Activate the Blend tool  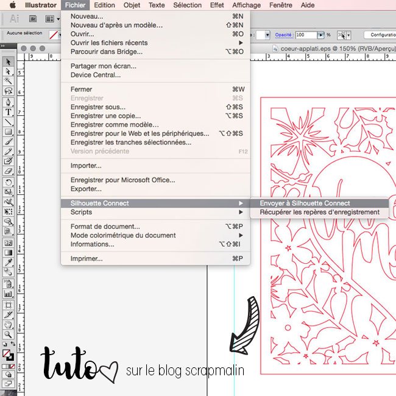pos(8,272)
